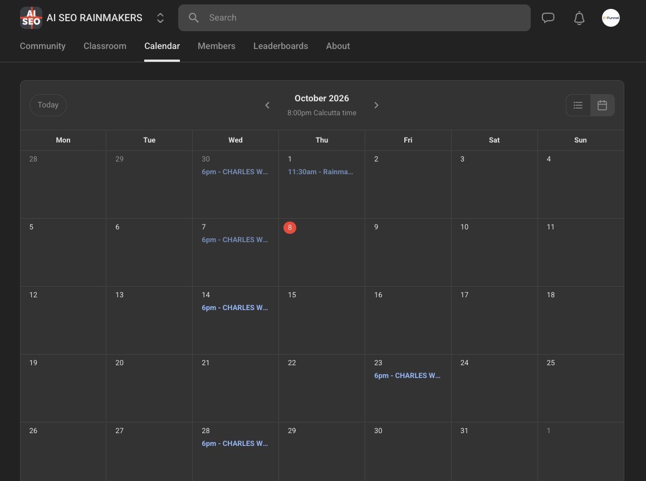
Task: Click the search magnifier icon
Action: pyautogui.click(x=194, y=18)
